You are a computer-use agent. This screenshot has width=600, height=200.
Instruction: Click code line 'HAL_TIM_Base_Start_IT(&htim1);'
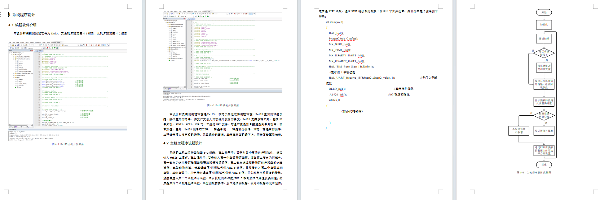[351, 67]
